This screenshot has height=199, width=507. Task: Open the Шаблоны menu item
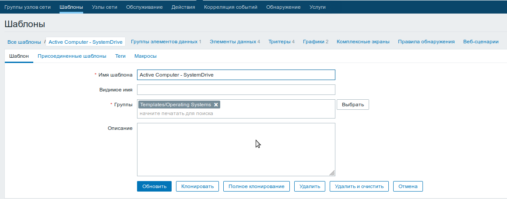(x=71, y=7)
